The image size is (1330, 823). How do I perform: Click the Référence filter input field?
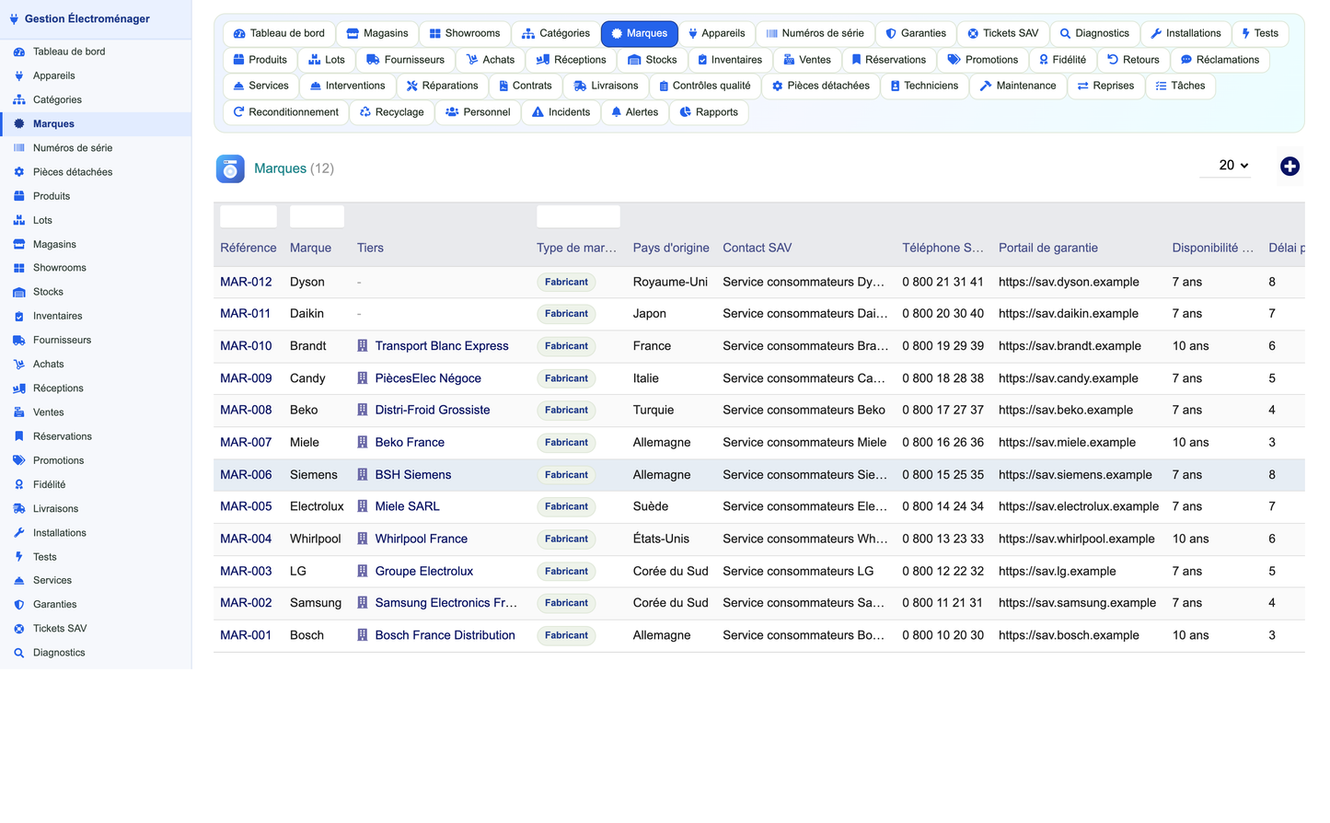tap(249, 216)
